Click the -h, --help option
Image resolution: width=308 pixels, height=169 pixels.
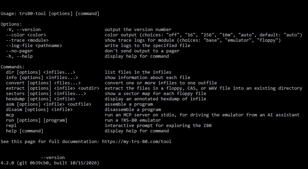(19, 56)
